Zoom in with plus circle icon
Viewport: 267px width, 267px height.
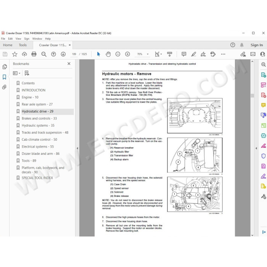click(127, 54)
